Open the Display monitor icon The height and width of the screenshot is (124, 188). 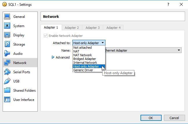(x=7, y=35)
